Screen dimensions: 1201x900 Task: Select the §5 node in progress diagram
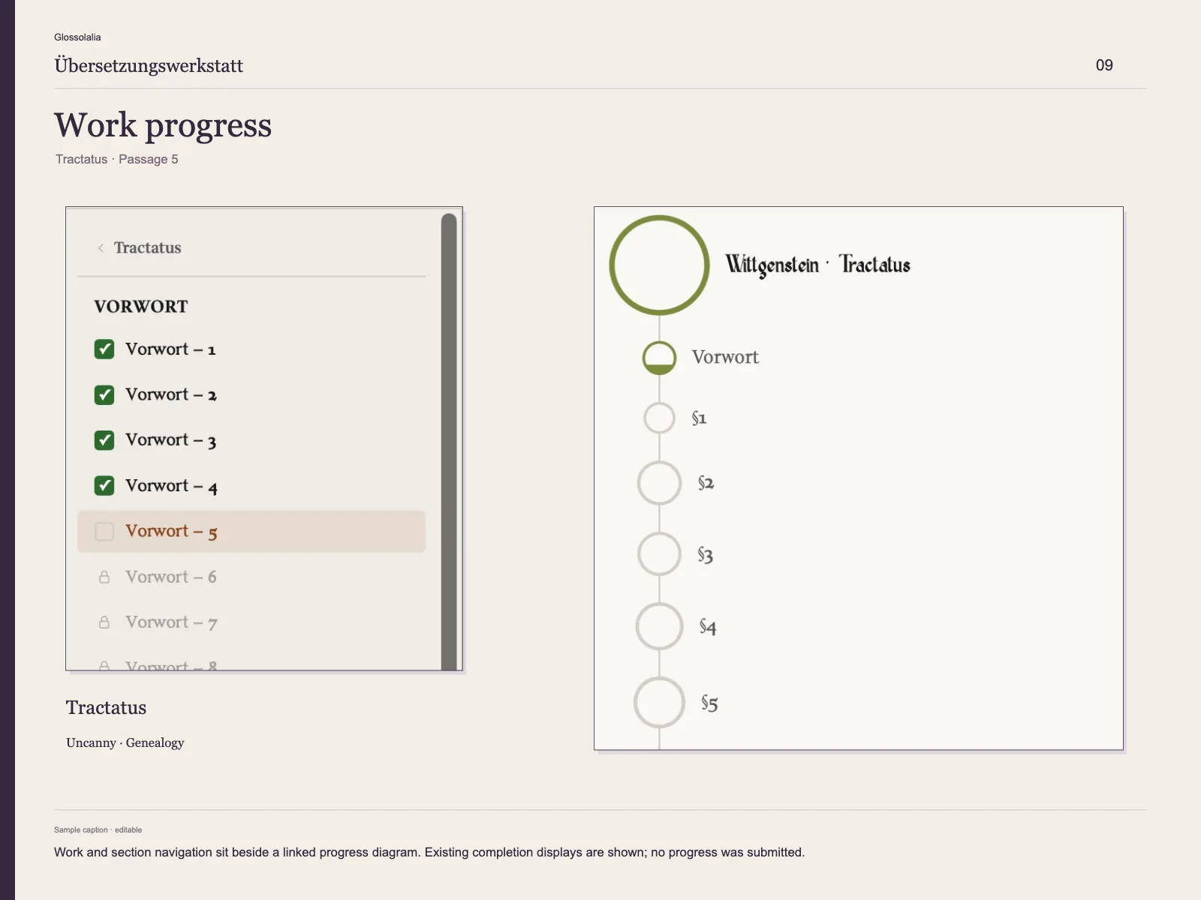[659, 703]
